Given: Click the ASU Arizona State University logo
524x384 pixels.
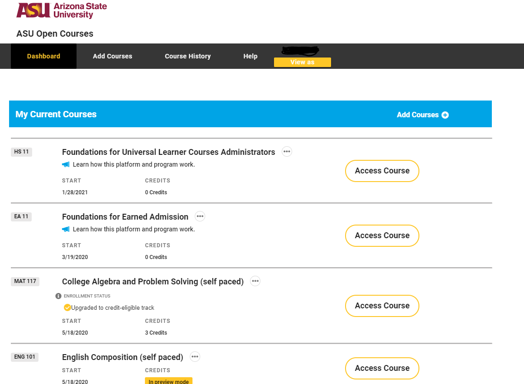Looking at the screenshot, I should tap(61, 10).
